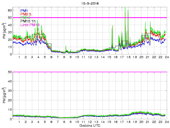The height and width of the screenshot is (128, 170).
Task: Click the magenta limit line in upper chart
Action: click(x=80, y=18)
